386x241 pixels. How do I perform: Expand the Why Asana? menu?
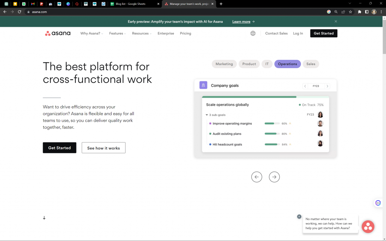tap(91, 34)
